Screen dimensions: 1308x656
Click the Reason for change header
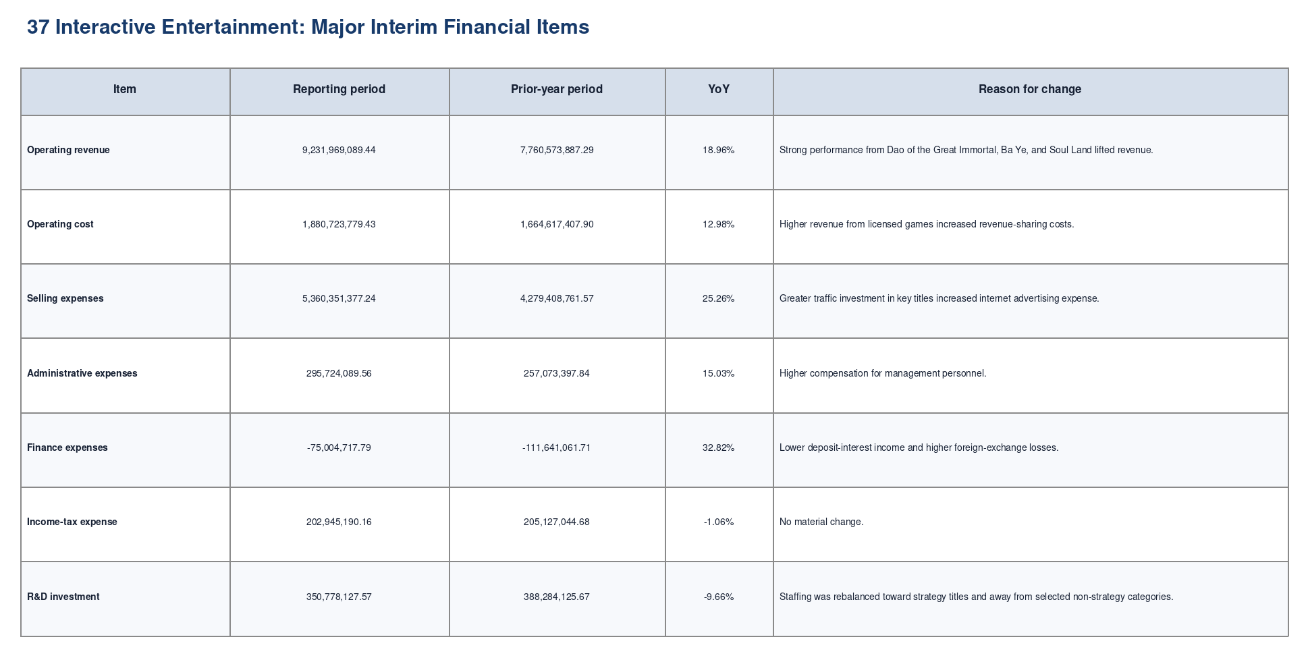1030,89
